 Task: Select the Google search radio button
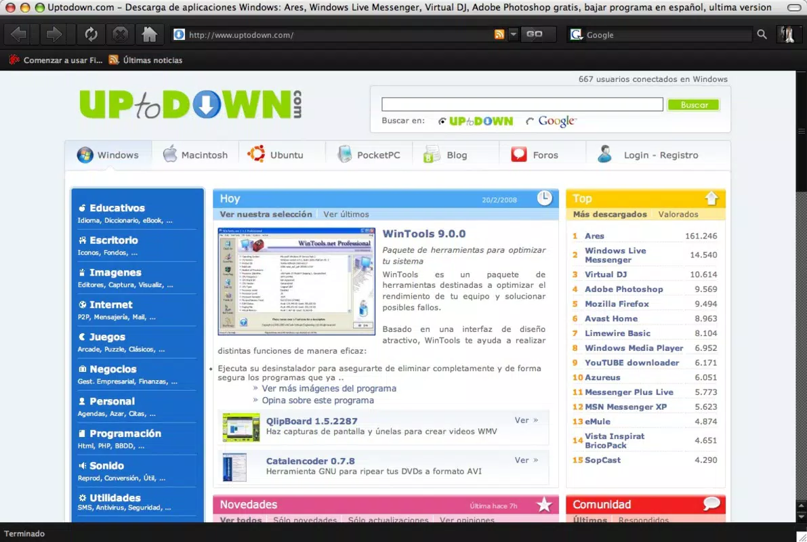coord(529,121)
